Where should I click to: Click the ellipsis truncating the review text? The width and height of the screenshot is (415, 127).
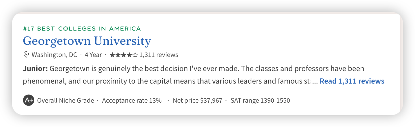(315, 81)
